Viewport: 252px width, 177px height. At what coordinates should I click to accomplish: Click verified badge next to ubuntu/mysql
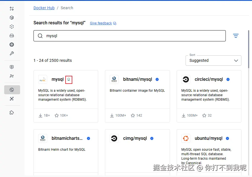tap(227, 138)
